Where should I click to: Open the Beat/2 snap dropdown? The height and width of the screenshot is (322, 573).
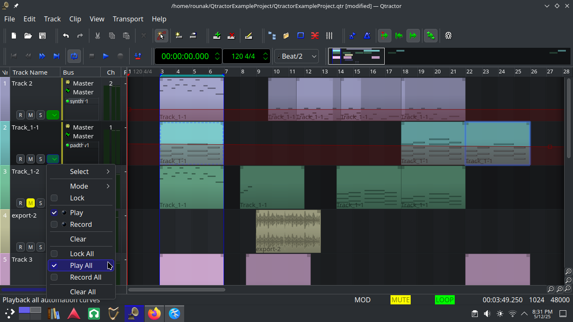coord(296,56)
